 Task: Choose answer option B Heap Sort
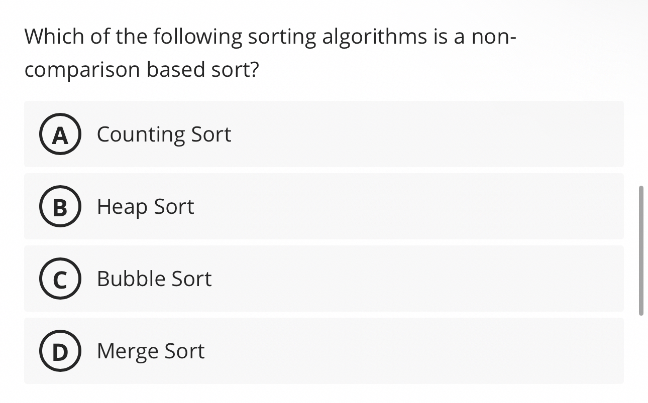point(324,206)
